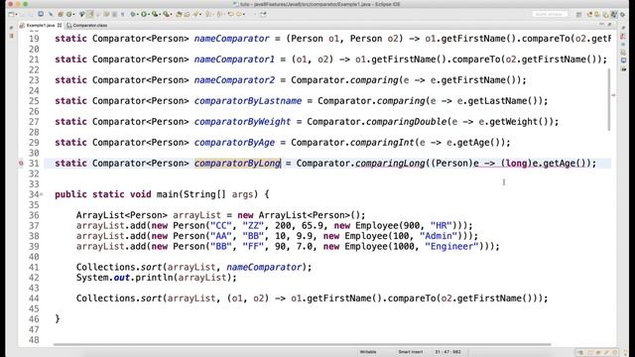Click 'Collections.sort' call on line 41
This screenshot has height=357, width=635.
(x=119, y=267)
